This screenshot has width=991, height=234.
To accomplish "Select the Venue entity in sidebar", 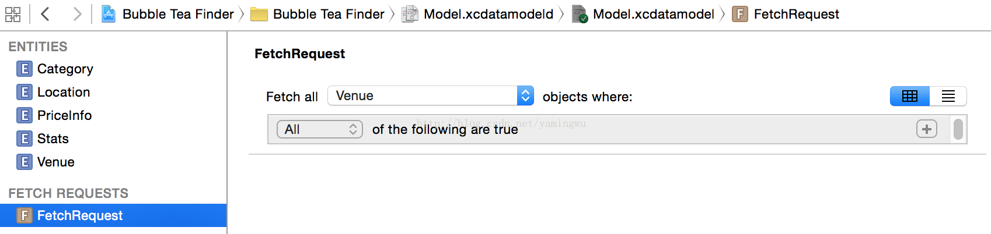I will point(46,162).
